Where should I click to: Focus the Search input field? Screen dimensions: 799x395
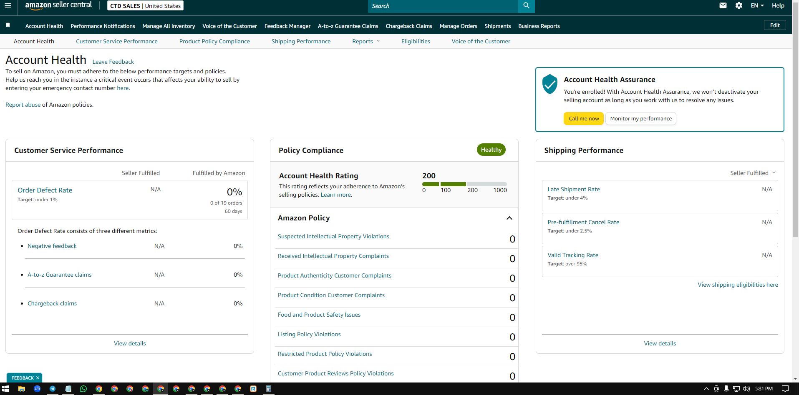click(443, 6)
